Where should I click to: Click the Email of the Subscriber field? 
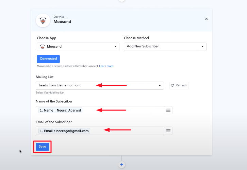pos(100,131)
